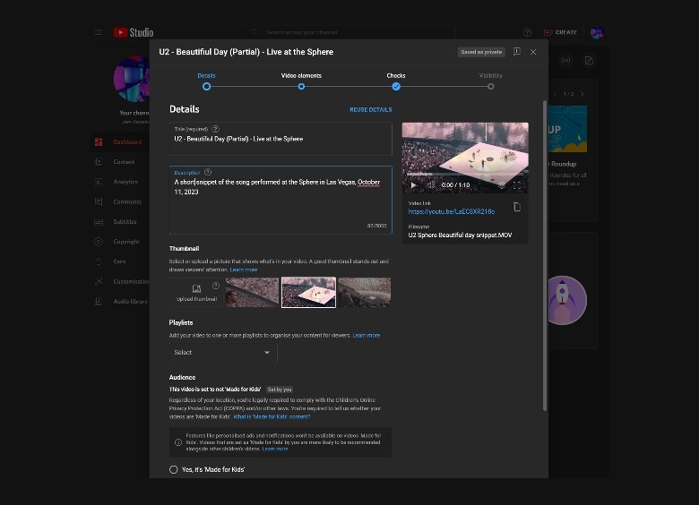
Task: Go to the Visibility step
Action: coord(490,81)
